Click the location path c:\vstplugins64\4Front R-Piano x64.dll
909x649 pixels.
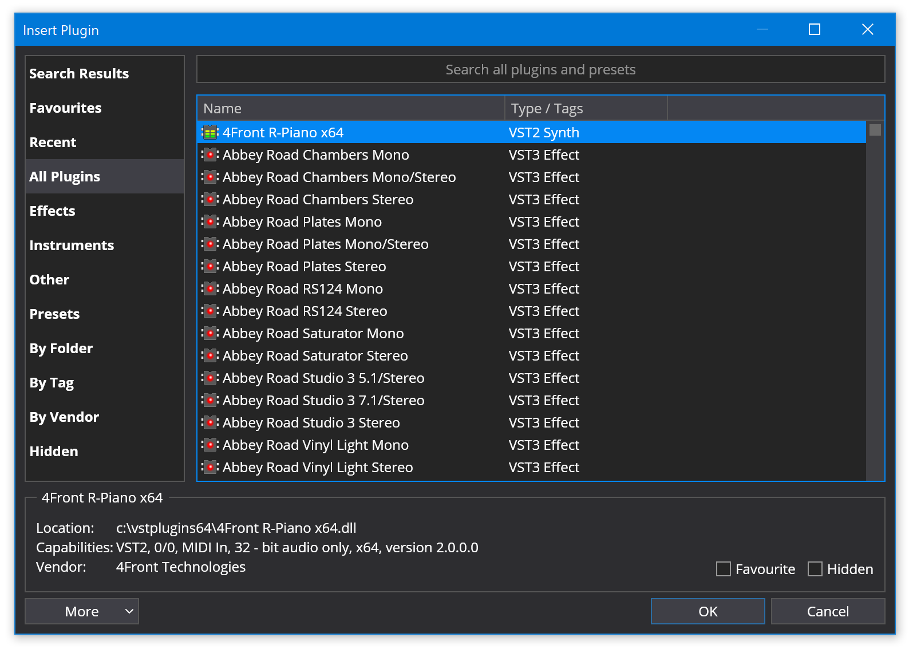(x=236, y=528)
